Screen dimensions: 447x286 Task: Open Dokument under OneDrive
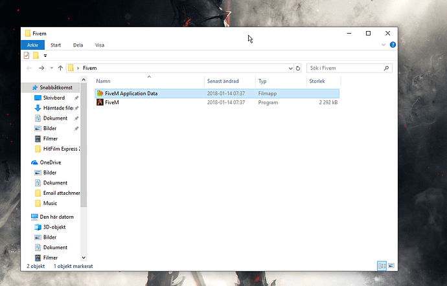click(55, 183)
